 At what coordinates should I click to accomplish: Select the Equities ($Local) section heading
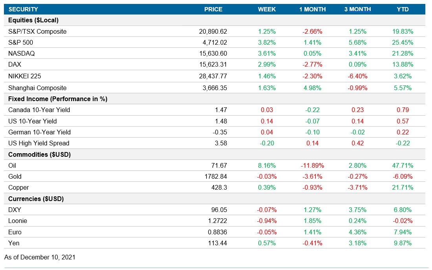coord(33,20)
